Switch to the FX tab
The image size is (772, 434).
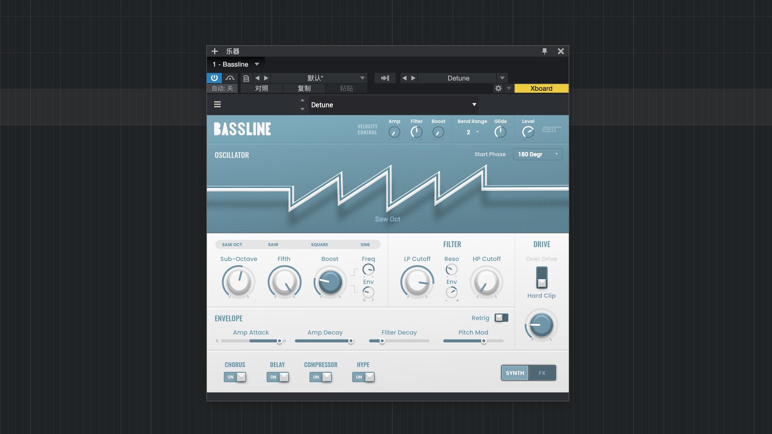click(542, 373)
